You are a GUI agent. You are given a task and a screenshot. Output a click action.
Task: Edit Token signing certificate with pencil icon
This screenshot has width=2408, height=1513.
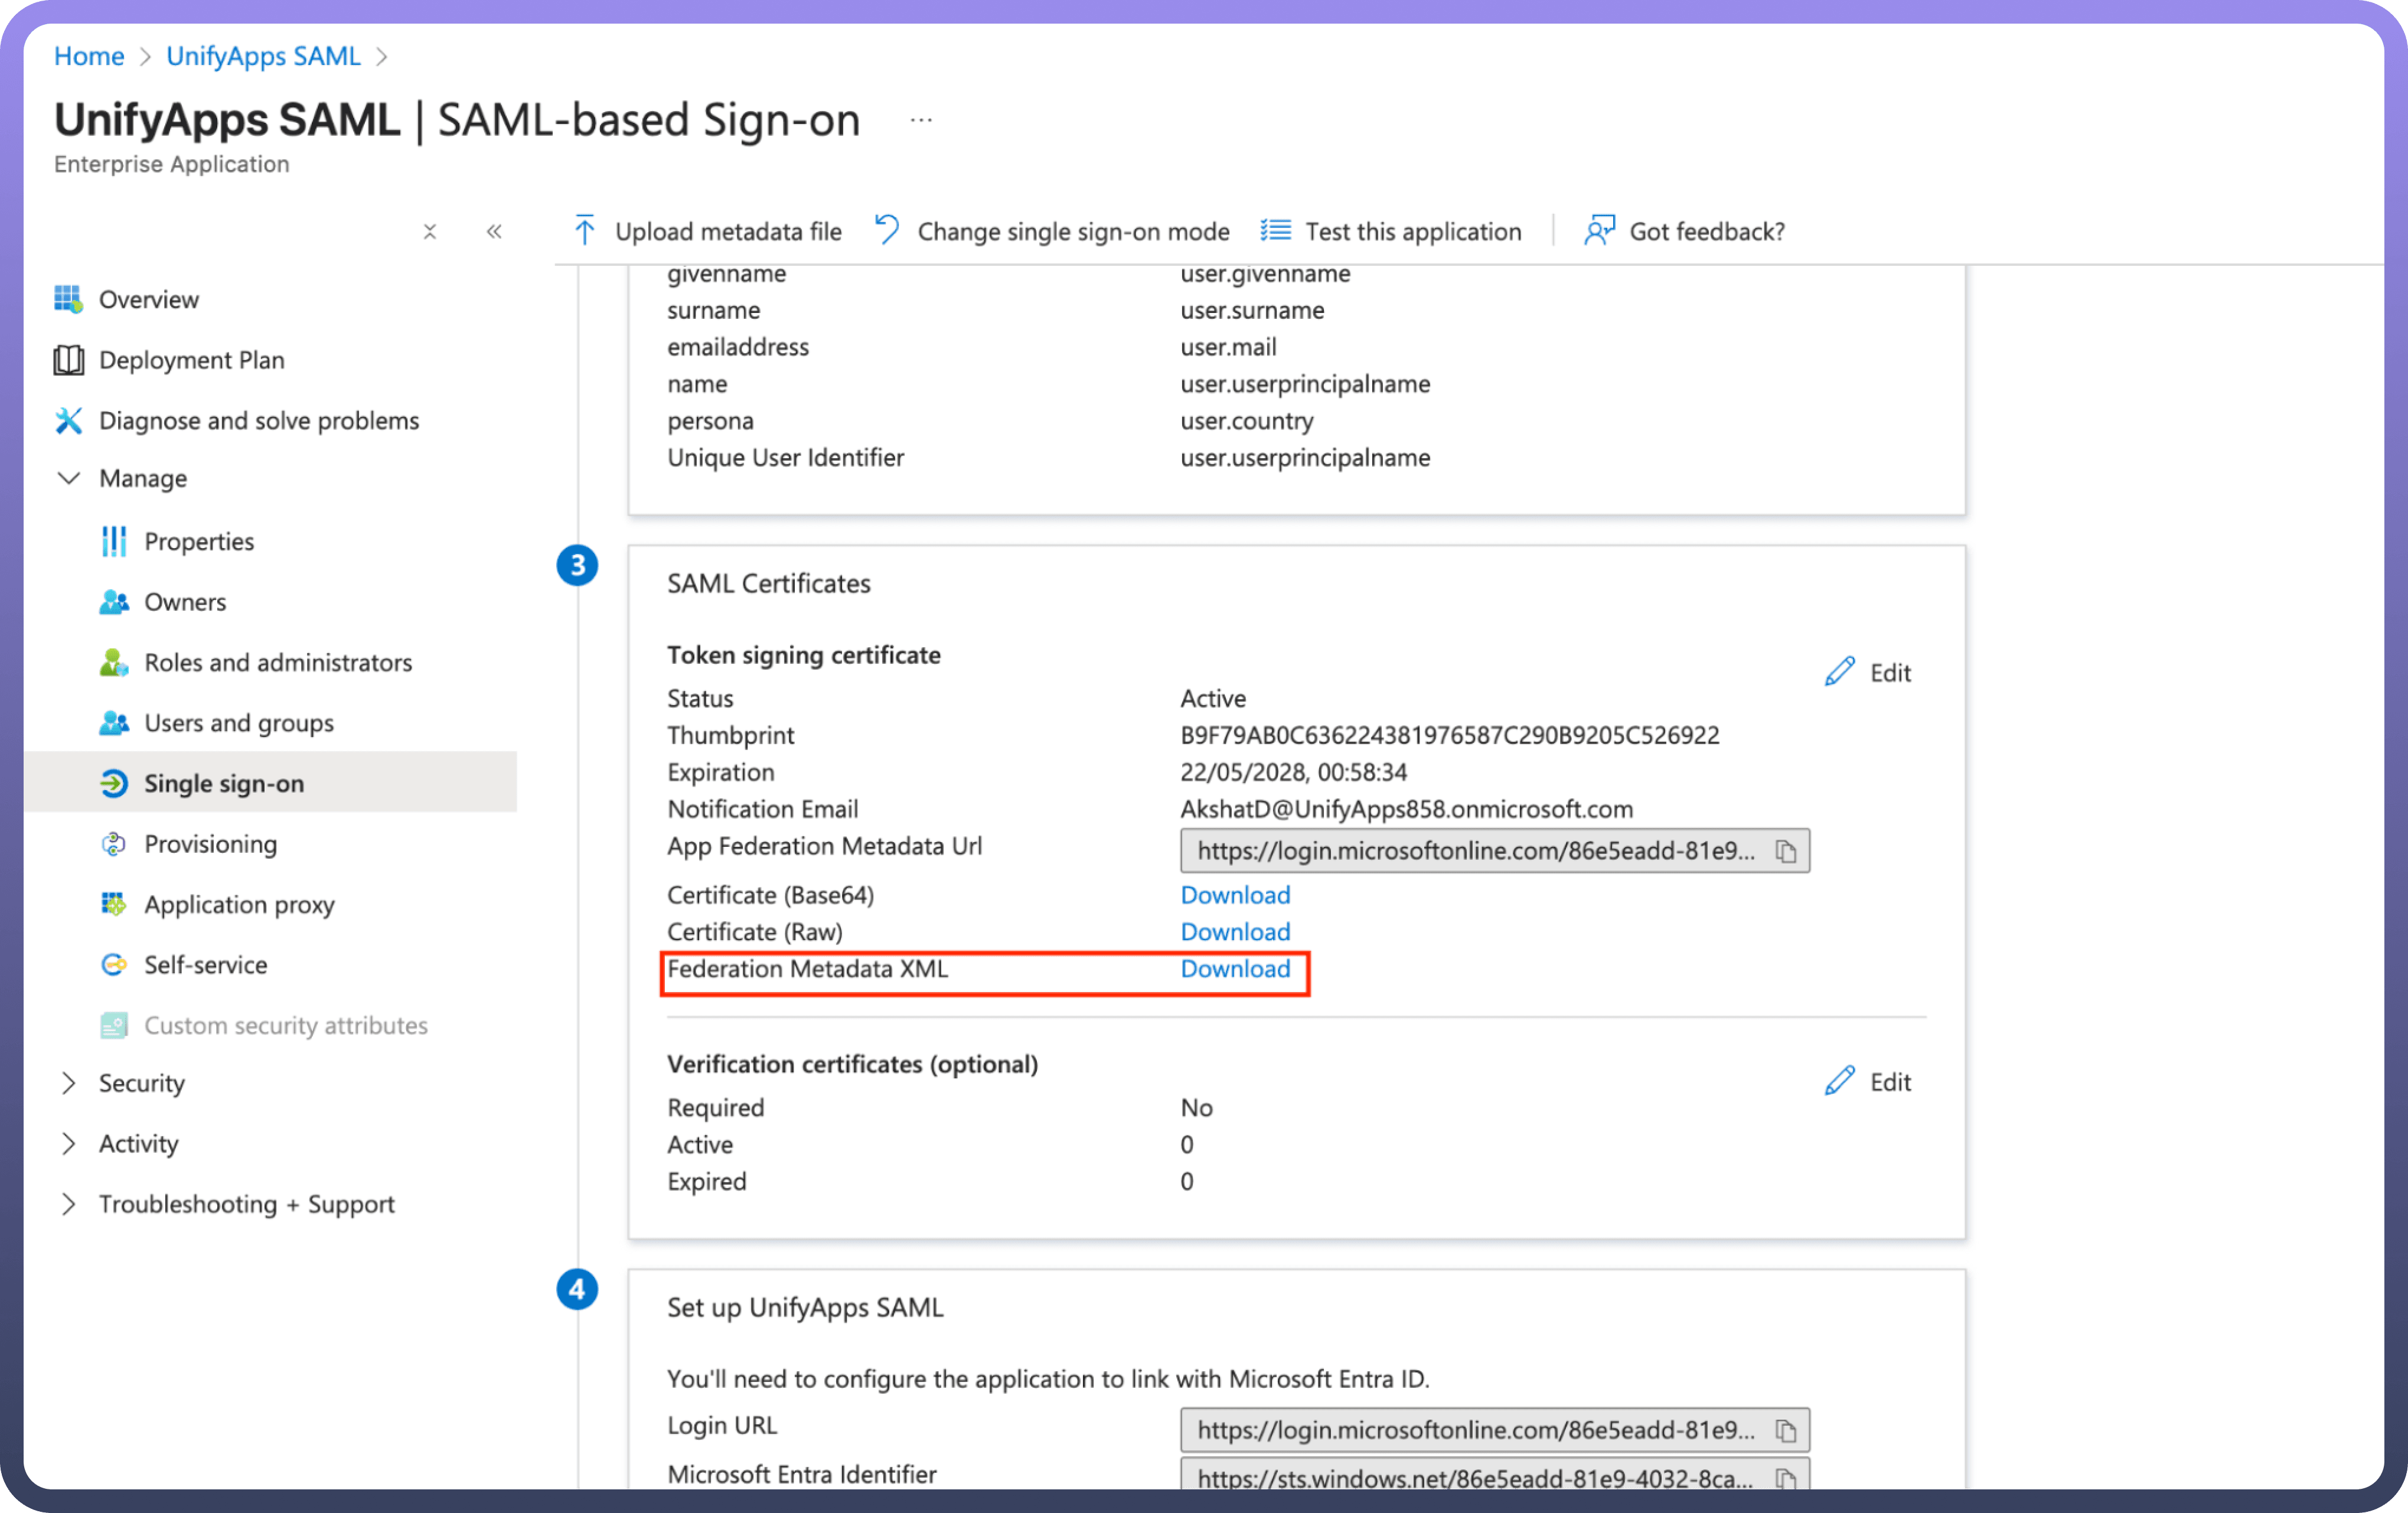(x=1839, y=672)
